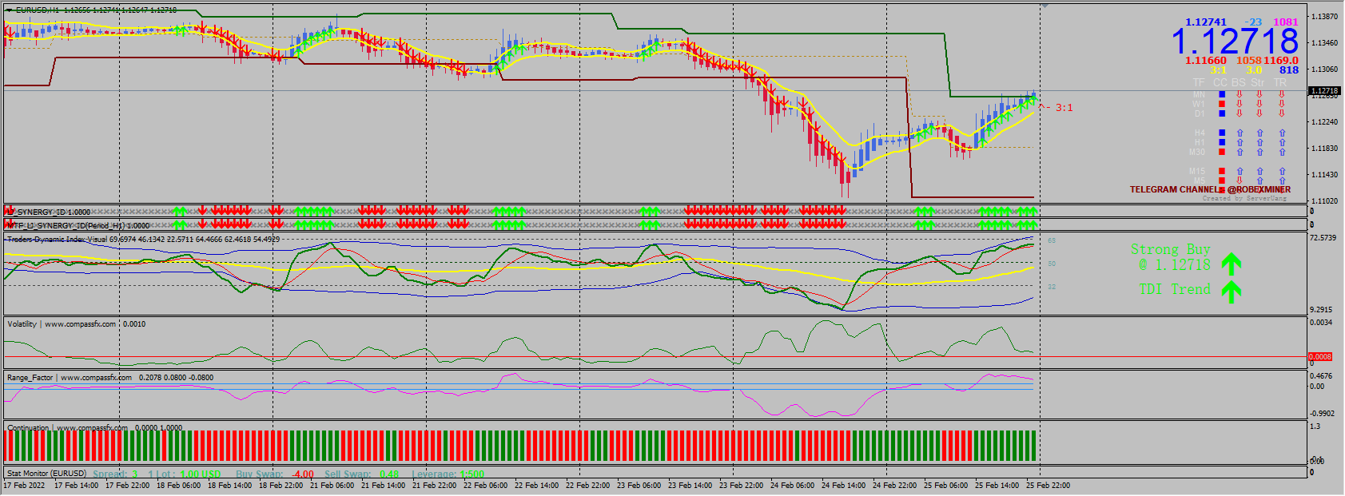Click the H4 row TR up arrow
Screen dimensions: 1345x496
click(x=1282, y=133)
